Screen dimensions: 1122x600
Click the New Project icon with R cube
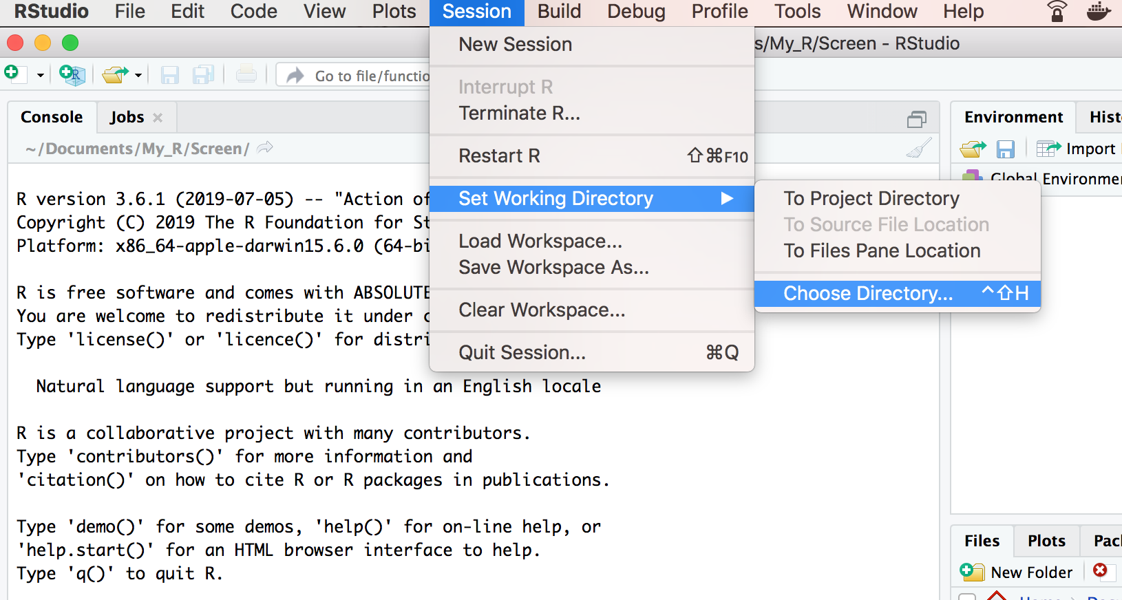[72, 74]
